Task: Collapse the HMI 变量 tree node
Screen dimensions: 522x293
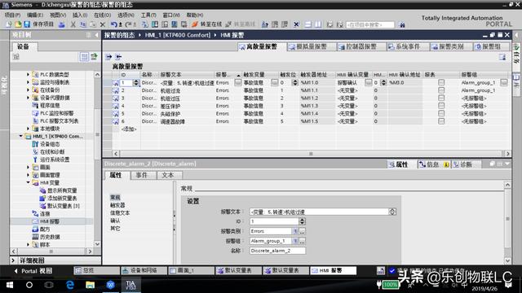Action: pos(28,182)
